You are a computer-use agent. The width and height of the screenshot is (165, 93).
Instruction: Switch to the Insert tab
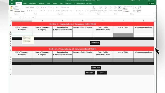(25, 4)
